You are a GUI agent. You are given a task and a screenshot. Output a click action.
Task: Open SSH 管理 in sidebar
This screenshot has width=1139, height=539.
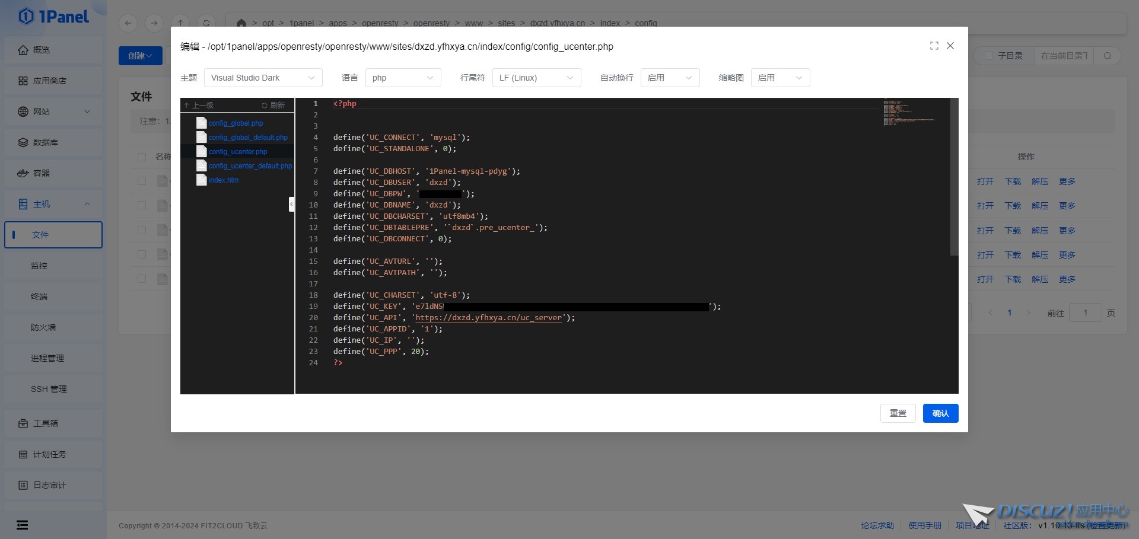(x=53, y=389)
